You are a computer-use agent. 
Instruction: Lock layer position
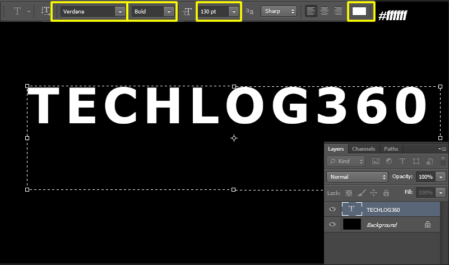point(373,193)
